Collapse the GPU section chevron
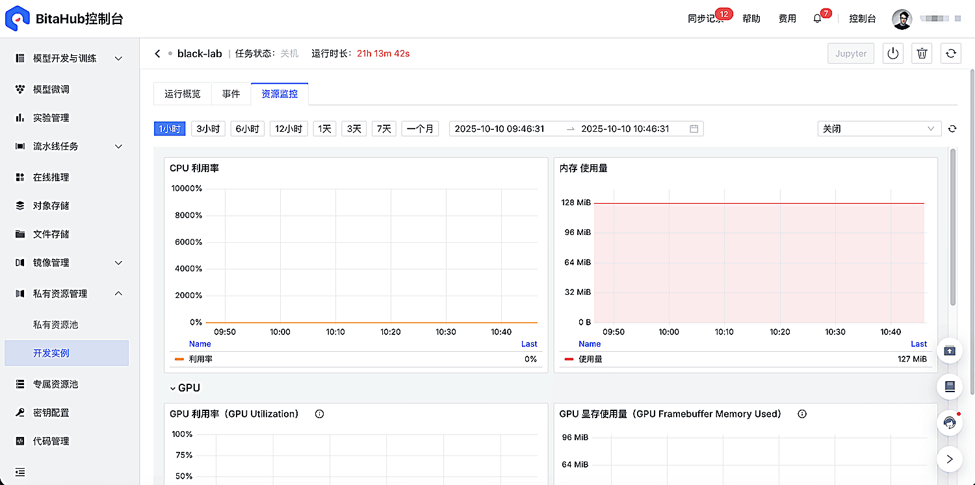This screenshot has height=485, width=975. tap(173, 388)
